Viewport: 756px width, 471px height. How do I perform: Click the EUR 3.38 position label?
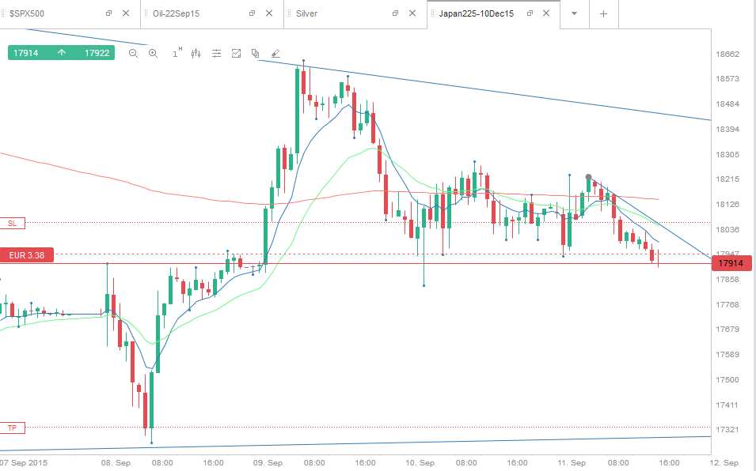coord(26,255)
